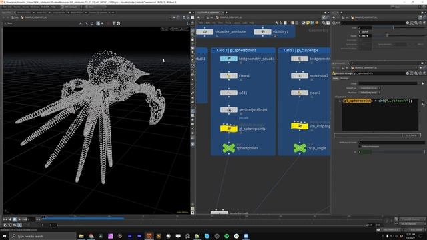Open the desktop layout dropdown in menu bar
Screen dimensions: 427x240
pos(71,7)
